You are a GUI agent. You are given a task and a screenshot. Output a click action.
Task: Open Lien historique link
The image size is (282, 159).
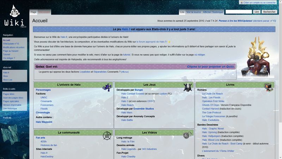click(x=10, y=108)
